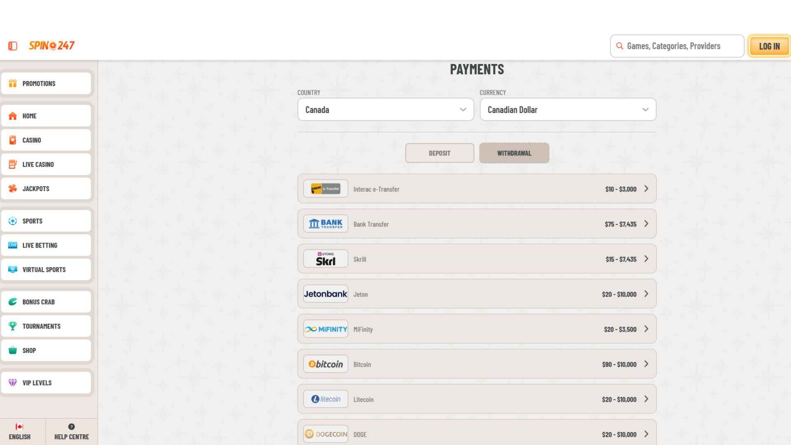The image size is (791, 445).
Task: Click the $90 - $10,000 Bitcoin limit
Action: click(619, 364)
